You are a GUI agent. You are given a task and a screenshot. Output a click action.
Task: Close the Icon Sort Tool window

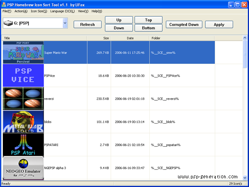coord(244,5)
